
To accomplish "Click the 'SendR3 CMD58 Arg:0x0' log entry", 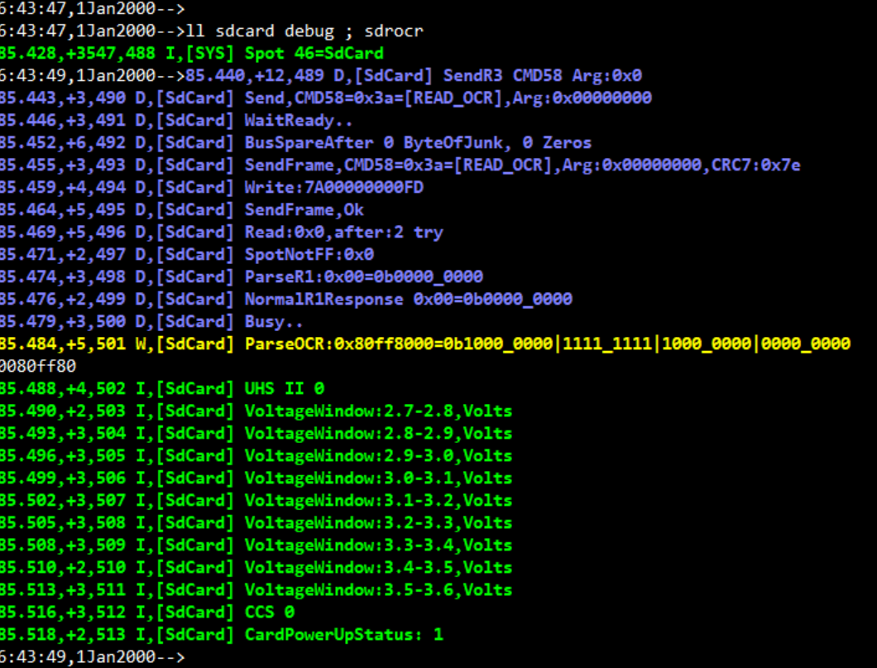I will coord(543,76).
